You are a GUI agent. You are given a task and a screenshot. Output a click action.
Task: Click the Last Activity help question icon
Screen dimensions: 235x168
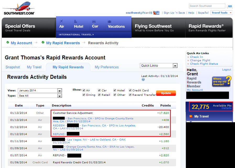click(143, 79)
